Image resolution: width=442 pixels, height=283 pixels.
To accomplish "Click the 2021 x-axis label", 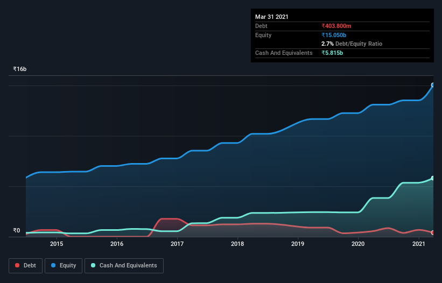I will 419,244.
